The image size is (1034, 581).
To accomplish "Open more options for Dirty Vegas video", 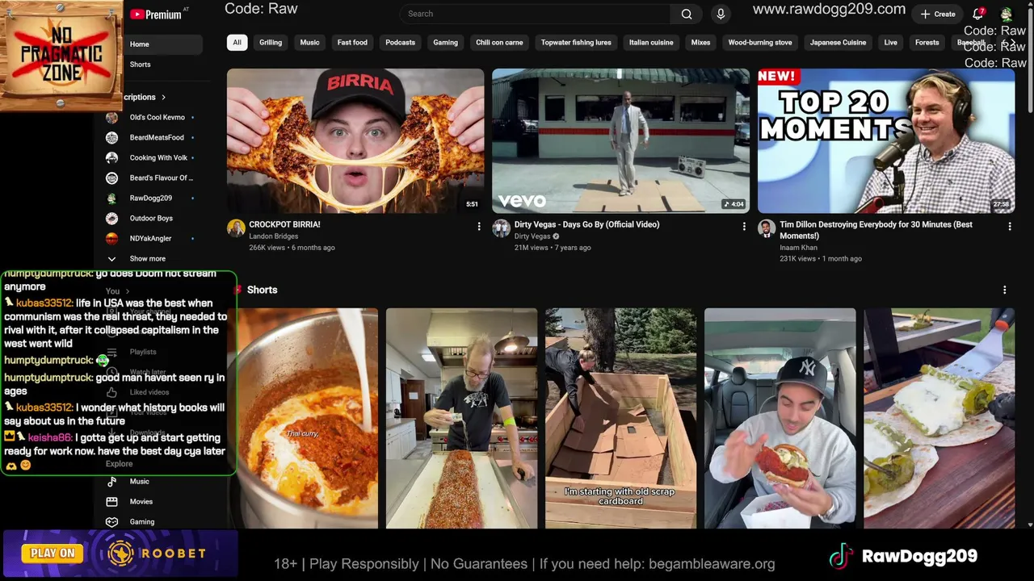I will [744, 227].
